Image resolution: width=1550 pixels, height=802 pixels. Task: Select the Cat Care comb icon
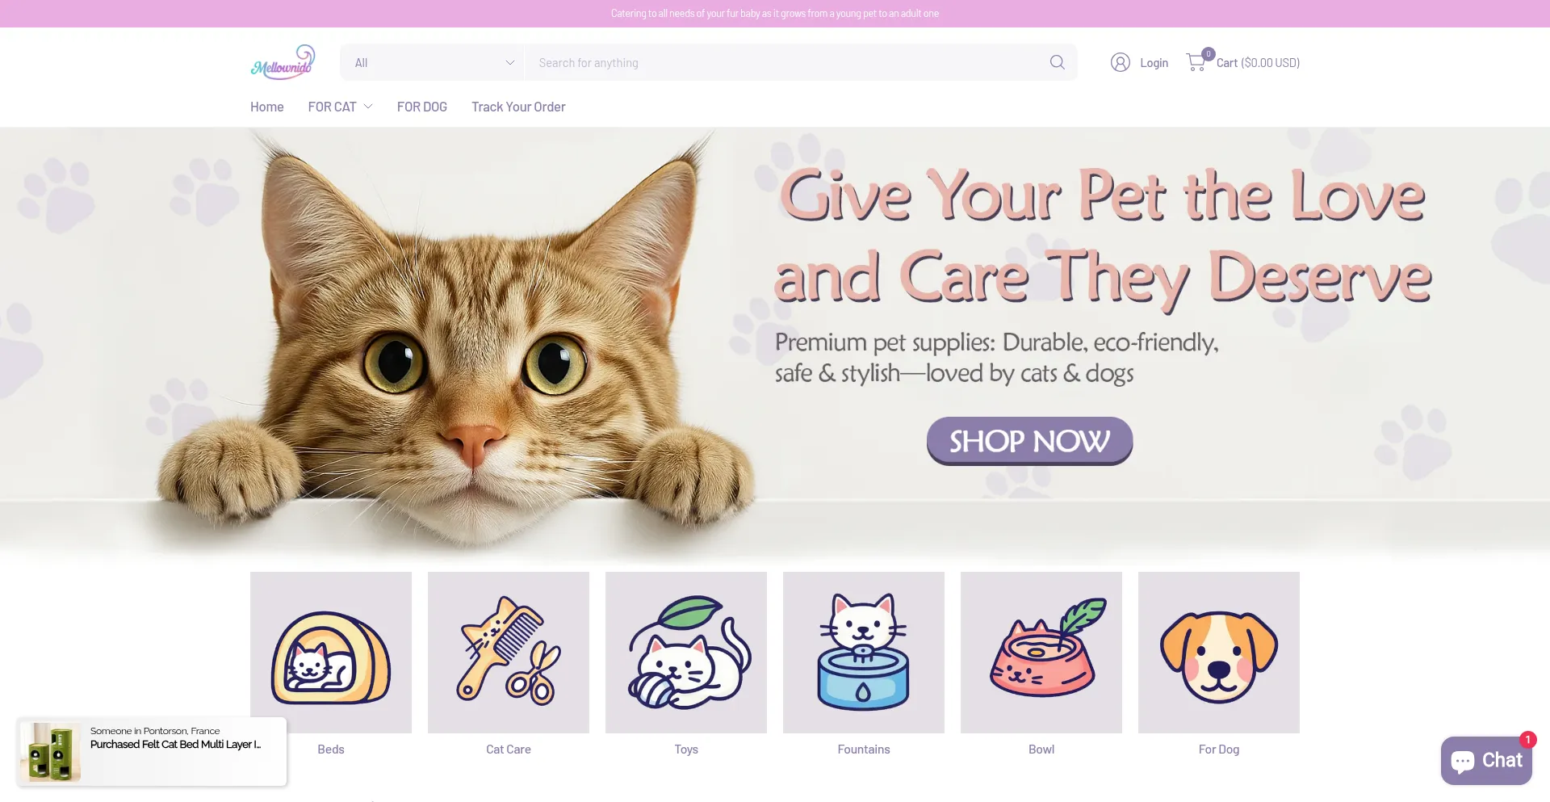[509, 653]
